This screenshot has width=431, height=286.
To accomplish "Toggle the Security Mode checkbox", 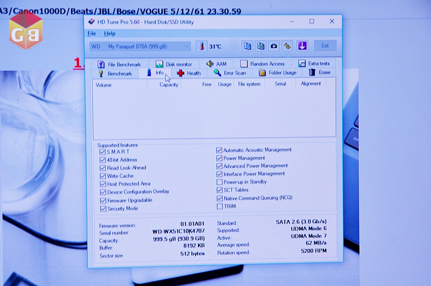I will [103, 209].
